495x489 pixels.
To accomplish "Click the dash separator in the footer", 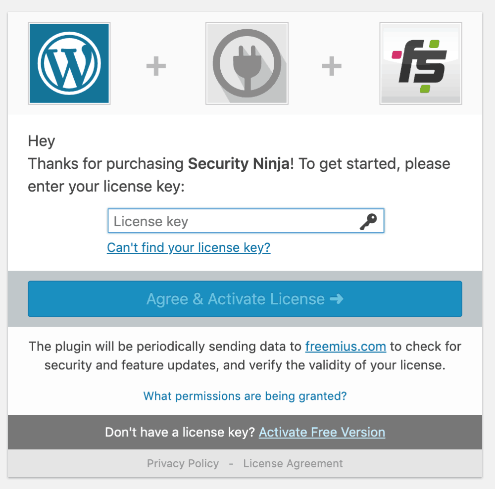I will 231,464.
